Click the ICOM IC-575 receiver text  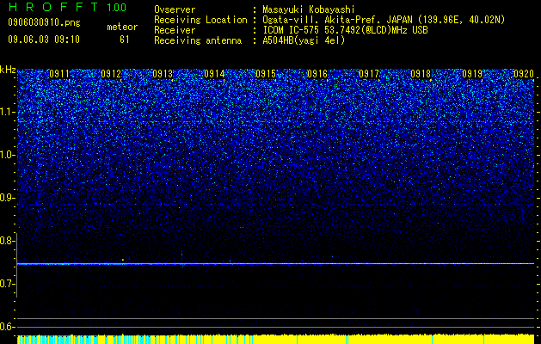point(345,30)
